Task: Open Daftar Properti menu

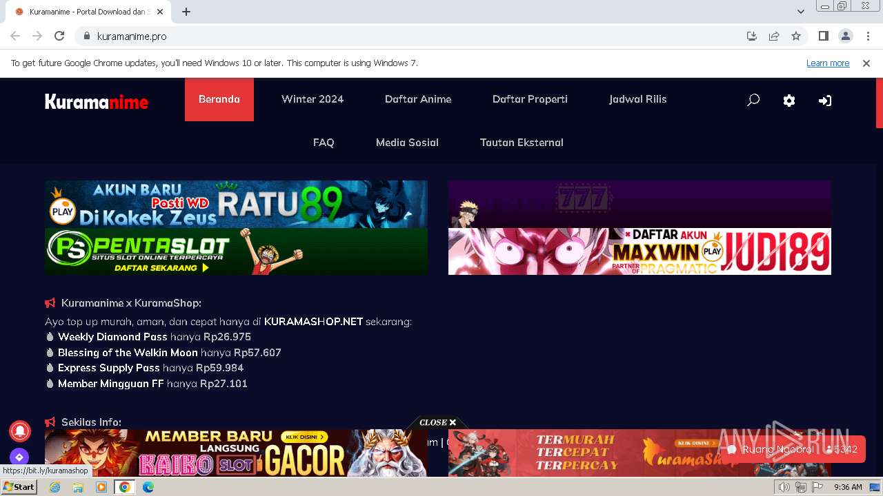Action: [x=530, y=99]
